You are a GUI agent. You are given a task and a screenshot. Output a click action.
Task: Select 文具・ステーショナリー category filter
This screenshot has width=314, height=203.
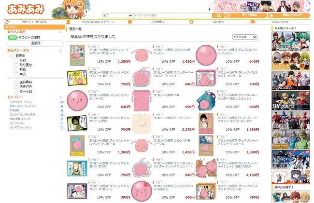23,106
